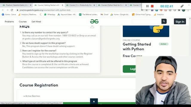Close the Python Facts for C++ tab
Viewport: 191px width, 107px height.
tap(126, 5)
